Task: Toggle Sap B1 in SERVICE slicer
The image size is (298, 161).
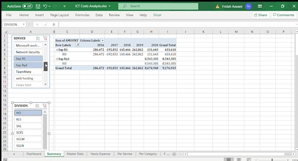Action: (x=28, y=59)
